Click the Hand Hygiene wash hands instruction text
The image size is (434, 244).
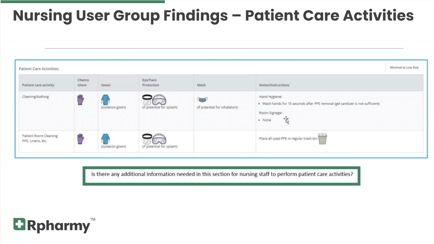[321, 104]
